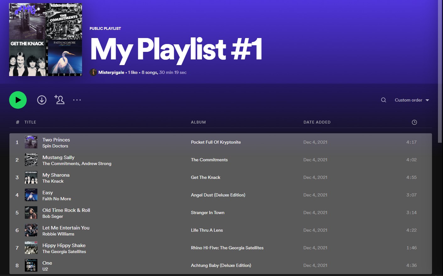Select the Download playlist icon
The image size is (443, 276).
coord(41,100)
